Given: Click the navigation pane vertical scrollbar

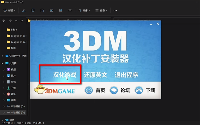Looking at the screenshot, I should tap(28, 78).
